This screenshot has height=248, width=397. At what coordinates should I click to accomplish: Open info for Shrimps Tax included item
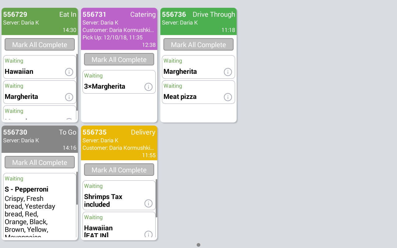[x=148, y=203]
